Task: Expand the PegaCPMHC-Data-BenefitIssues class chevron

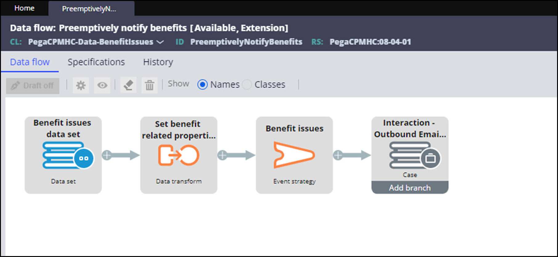Action: pyautogui.click(x=160, y=42)
